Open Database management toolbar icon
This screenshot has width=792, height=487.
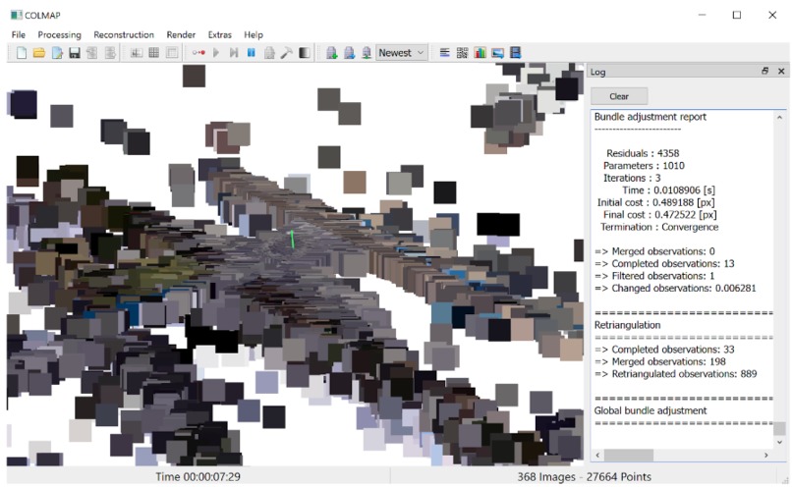[x=172, y=52]
